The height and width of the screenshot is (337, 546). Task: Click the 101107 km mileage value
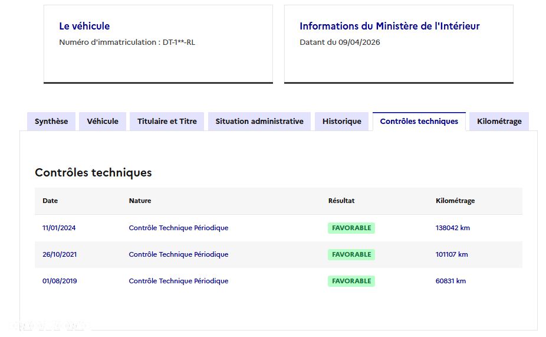[452, 254]
